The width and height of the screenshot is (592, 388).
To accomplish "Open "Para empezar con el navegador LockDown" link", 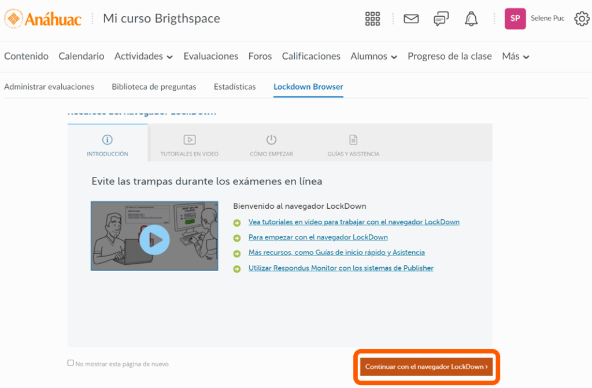I will 318,237.
